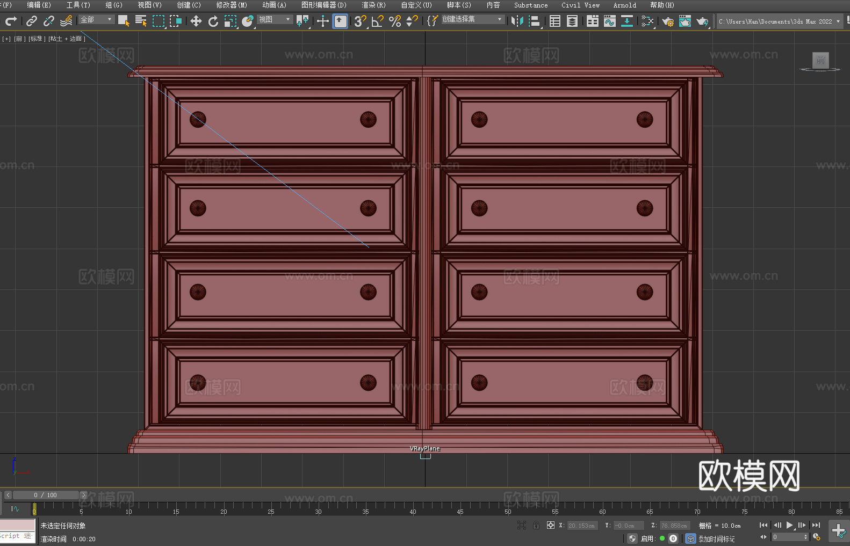Image resolution: width=850 pixels, height=546 pixels.
Task: Toggle Angle Snap
Action: coord(378,21)
